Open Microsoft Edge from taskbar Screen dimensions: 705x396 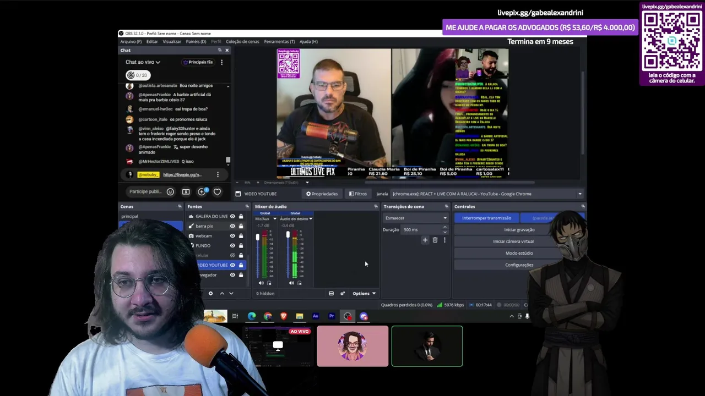click(x=252, y=316)
